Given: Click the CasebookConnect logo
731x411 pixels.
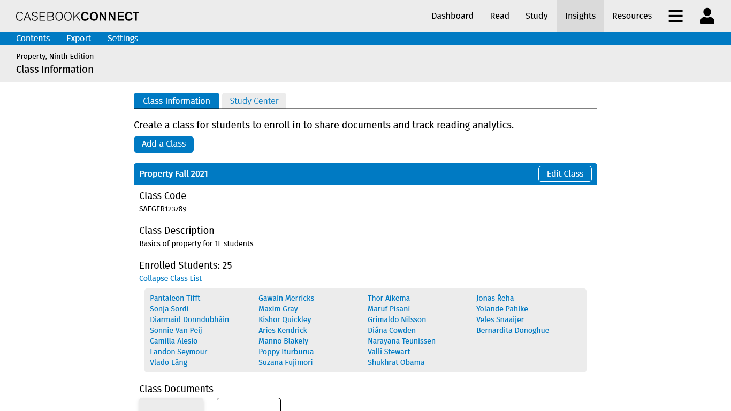Looking at the screenshot, I should tap(78, 16).
